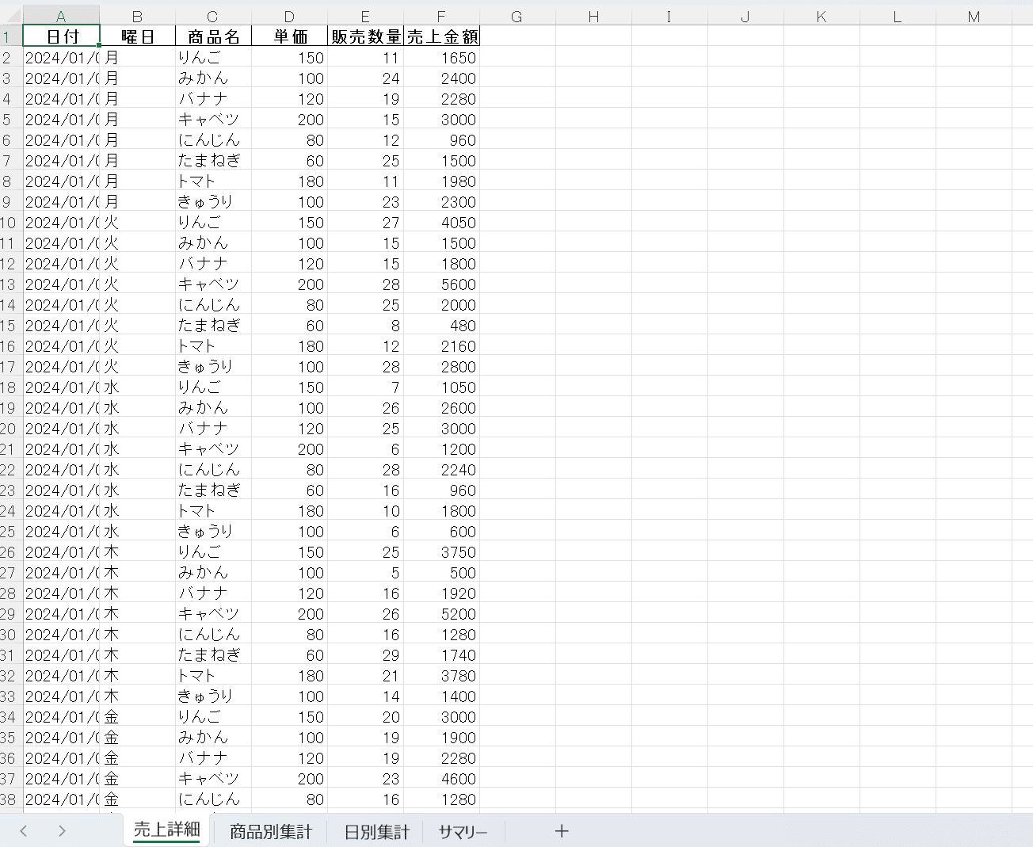Select the cell showing 2240
The width and height of the screenshot is (1033, 847).
click(441, 470)
